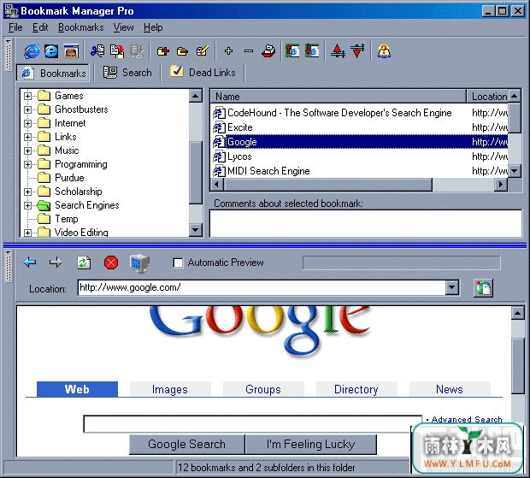Click the sort descending red triangle icon

tap(357, 51)
